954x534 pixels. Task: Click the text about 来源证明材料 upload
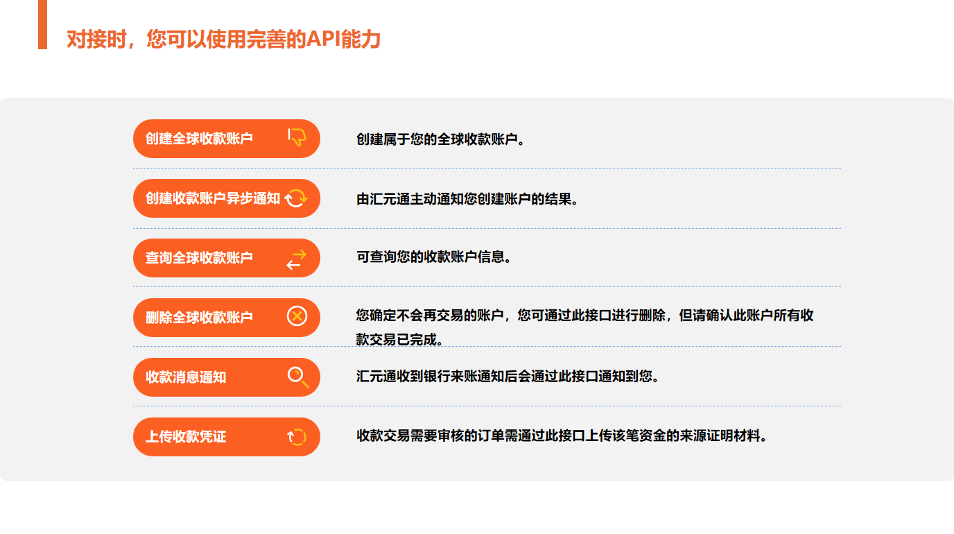point(563,436)
